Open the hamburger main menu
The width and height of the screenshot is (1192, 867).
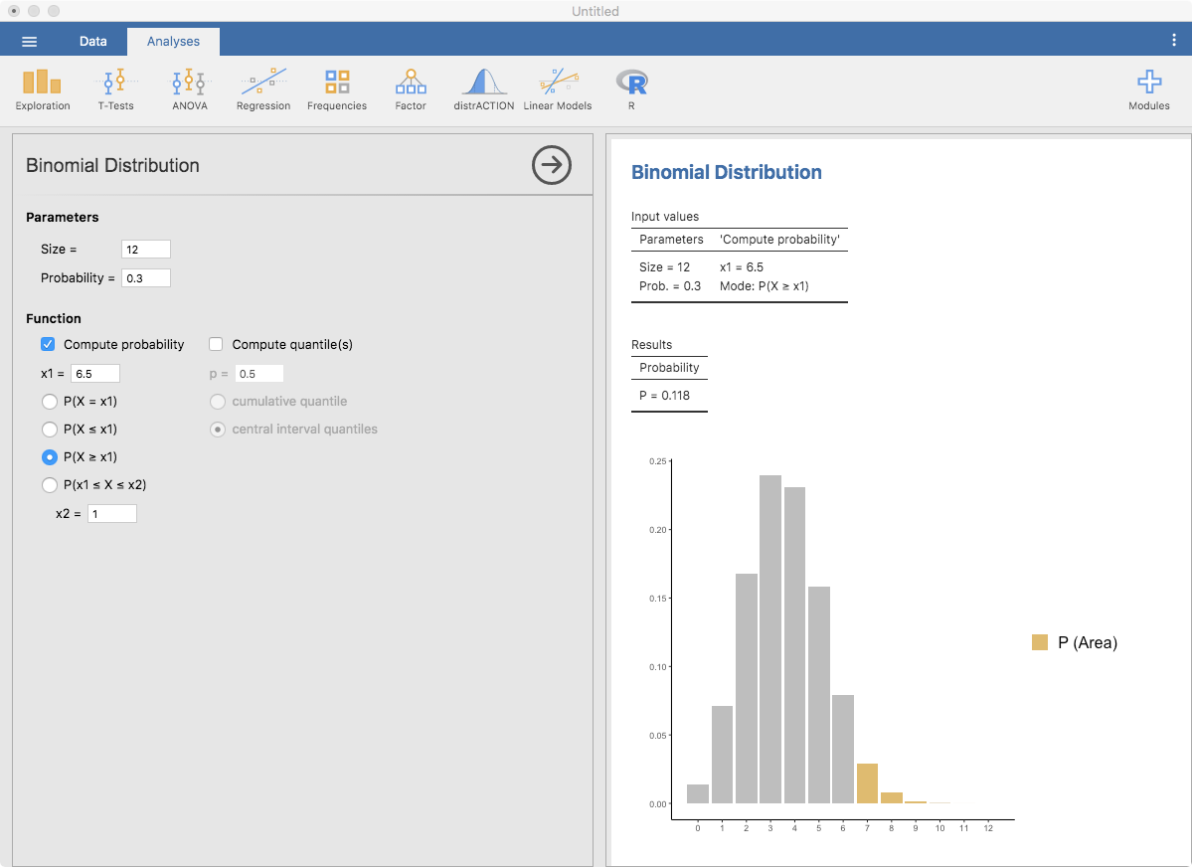(30, 41)
